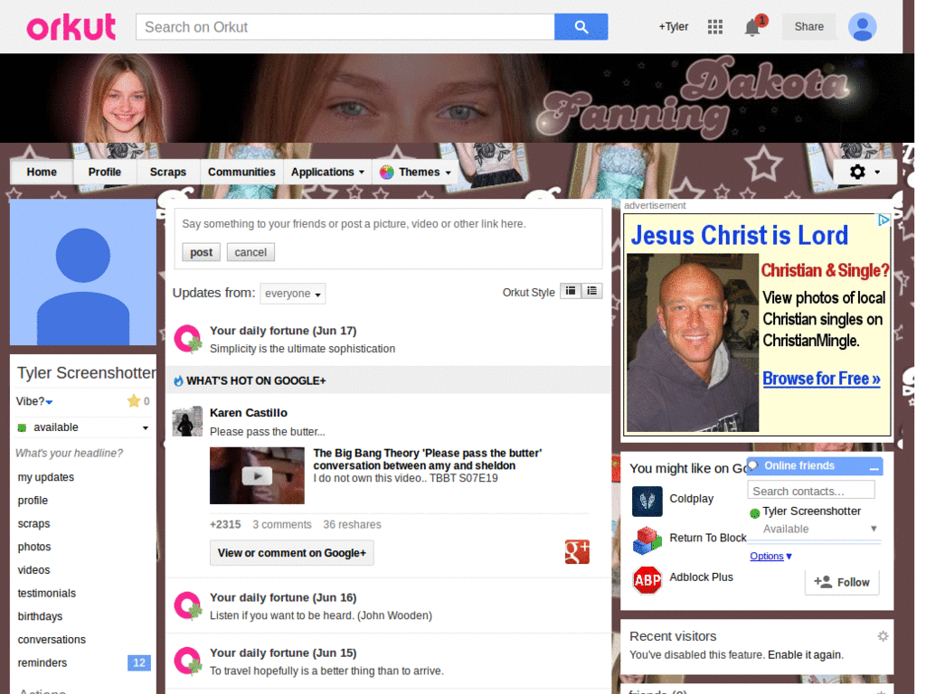Select Tyler Screenshotter in Online friends

tap(811, 511)
